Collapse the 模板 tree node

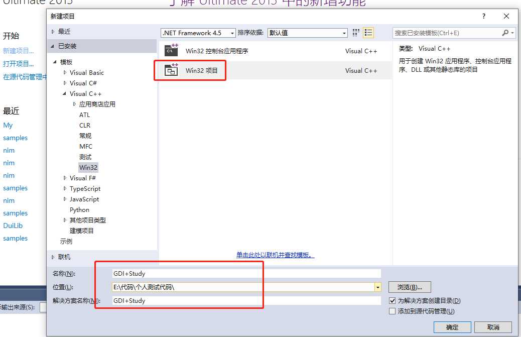pyautogui.click(x=55, y=62)
